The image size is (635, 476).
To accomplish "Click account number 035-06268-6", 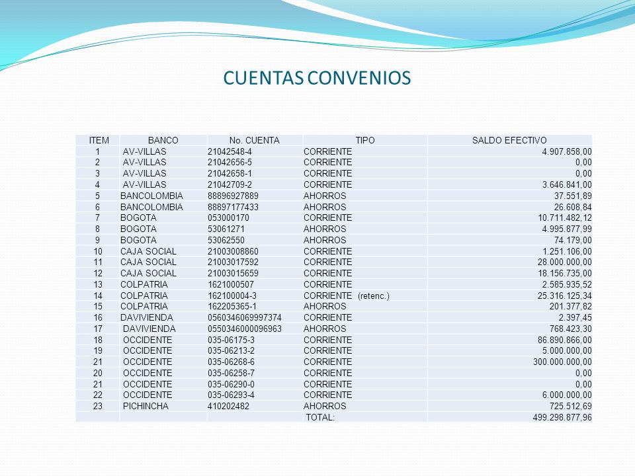I will point(232,362).
